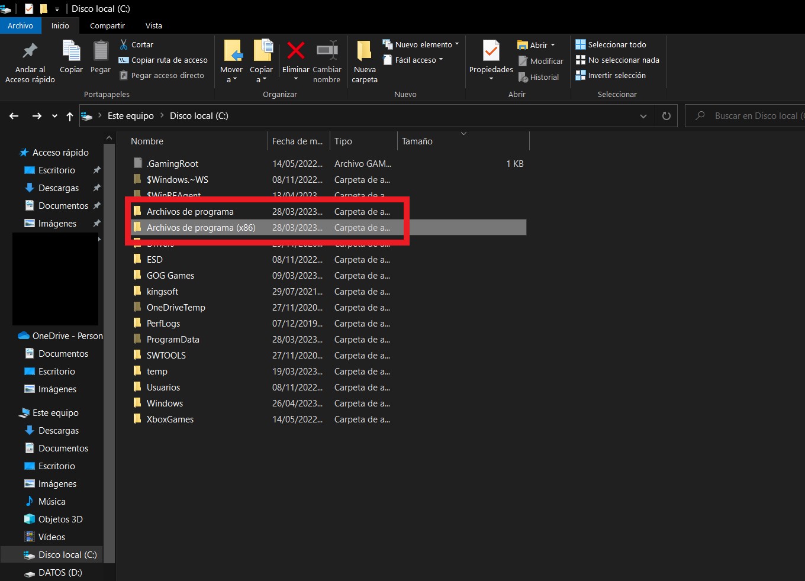
Task: Open the Propiedades dropdown arrow
Action: (491, 79)
